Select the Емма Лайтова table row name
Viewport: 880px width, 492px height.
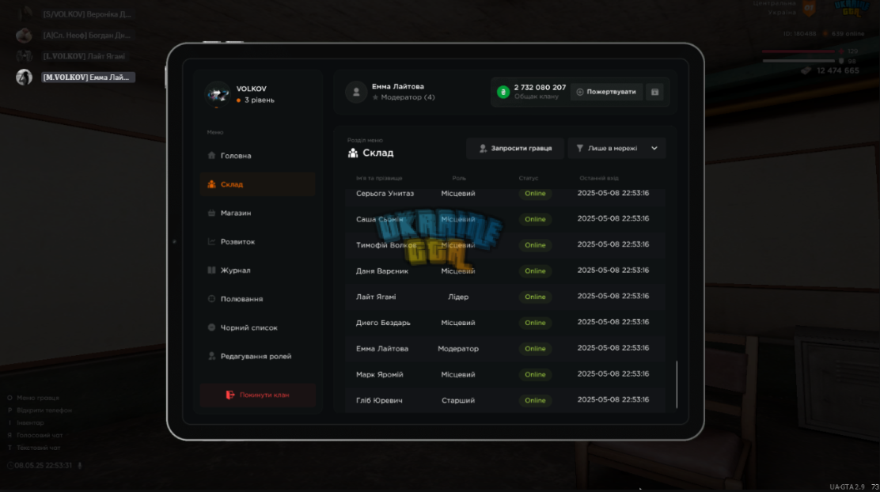coord(382,348)
